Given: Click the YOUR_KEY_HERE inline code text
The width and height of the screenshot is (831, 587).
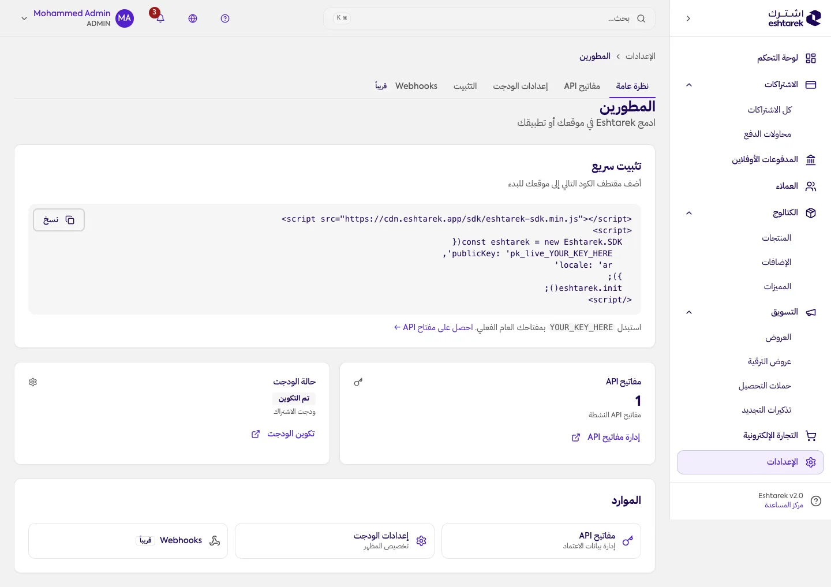Looking at the screenshot, I should 581,327.
